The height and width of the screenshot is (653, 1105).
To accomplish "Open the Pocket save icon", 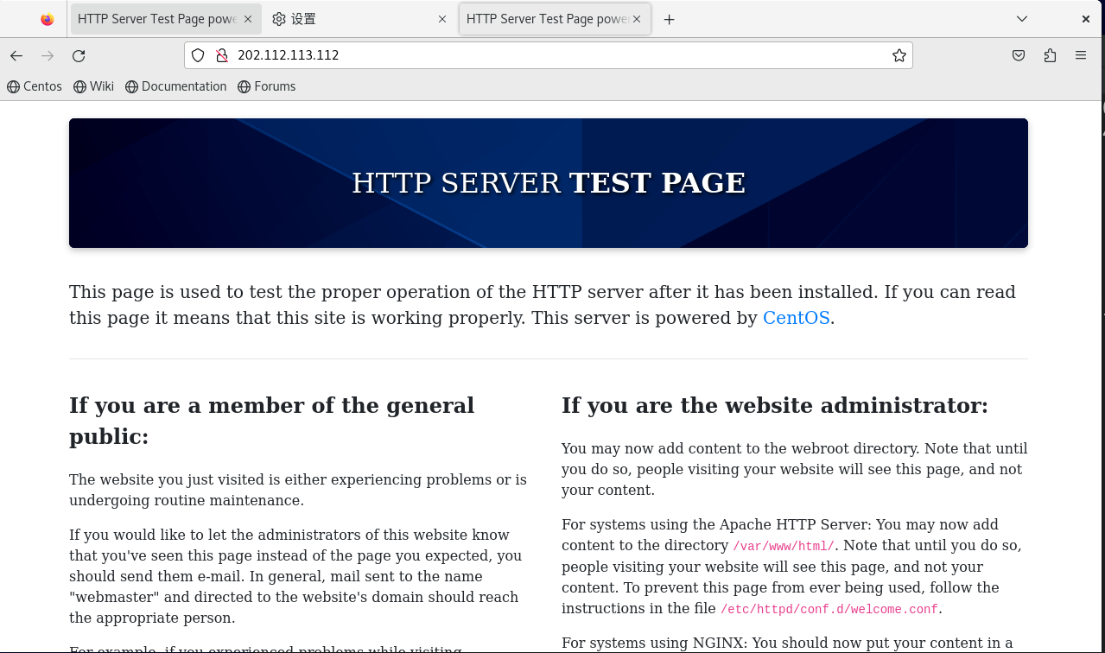I will 1019,55.
